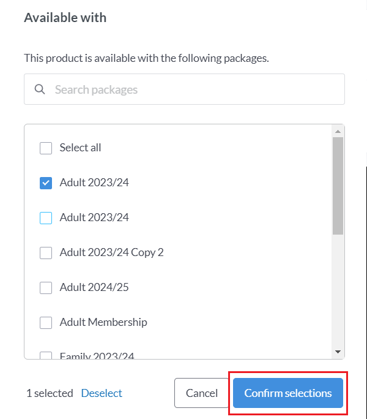The image size is (367, 419).
Task: Tick the Adult 2024/25 checkbox
Action: point(46,287)
